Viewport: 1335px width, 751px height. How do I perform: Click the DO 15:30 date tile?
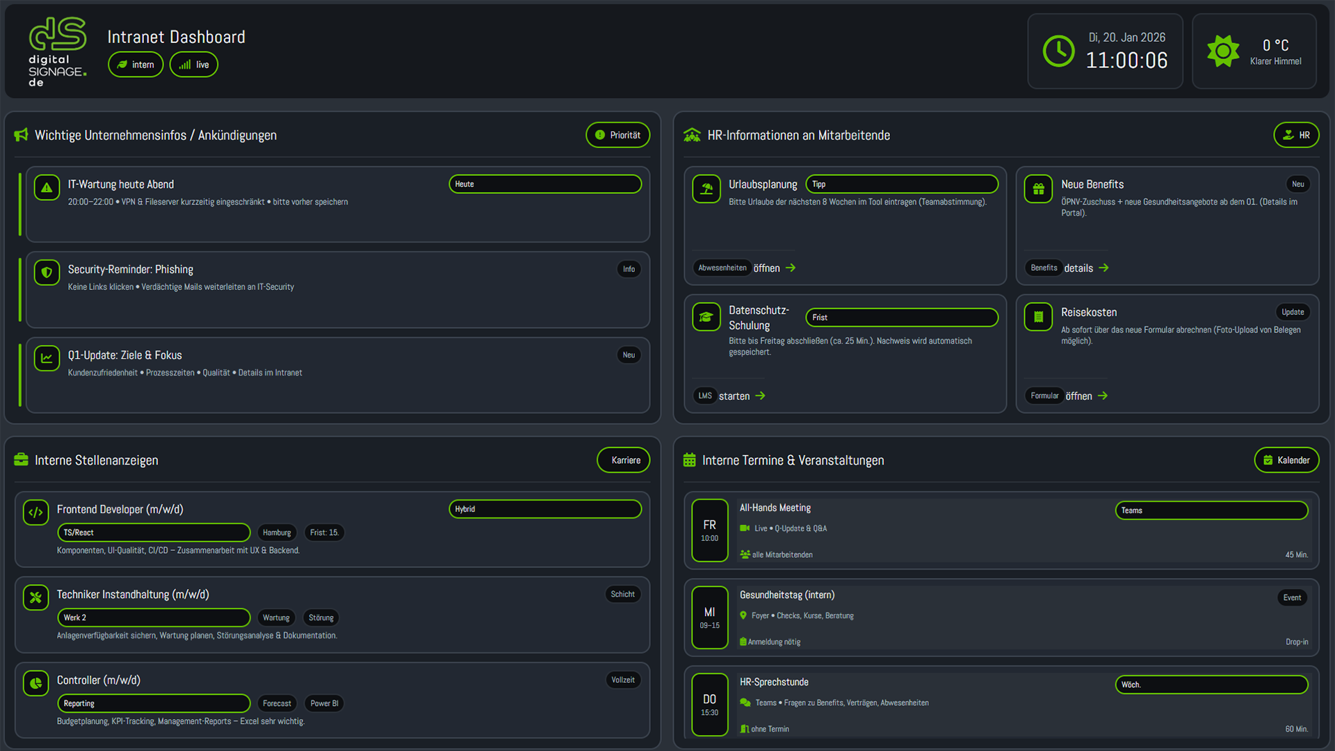click(709, 704)
